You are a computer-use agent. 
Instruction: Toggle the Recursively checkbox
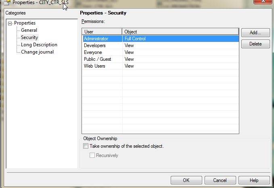pyautogui.click(x=92, y=155)
